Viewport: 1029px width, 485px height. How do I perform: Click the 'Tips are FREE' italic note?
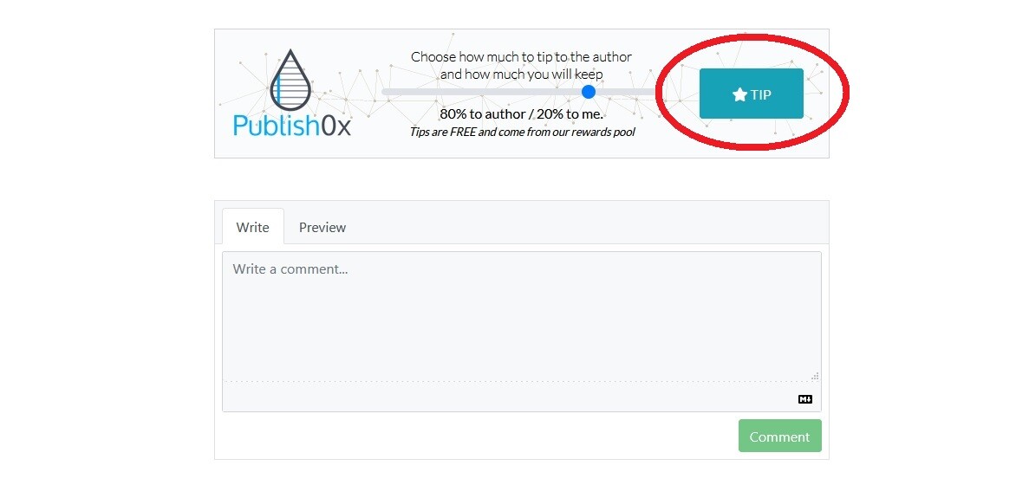523,133
